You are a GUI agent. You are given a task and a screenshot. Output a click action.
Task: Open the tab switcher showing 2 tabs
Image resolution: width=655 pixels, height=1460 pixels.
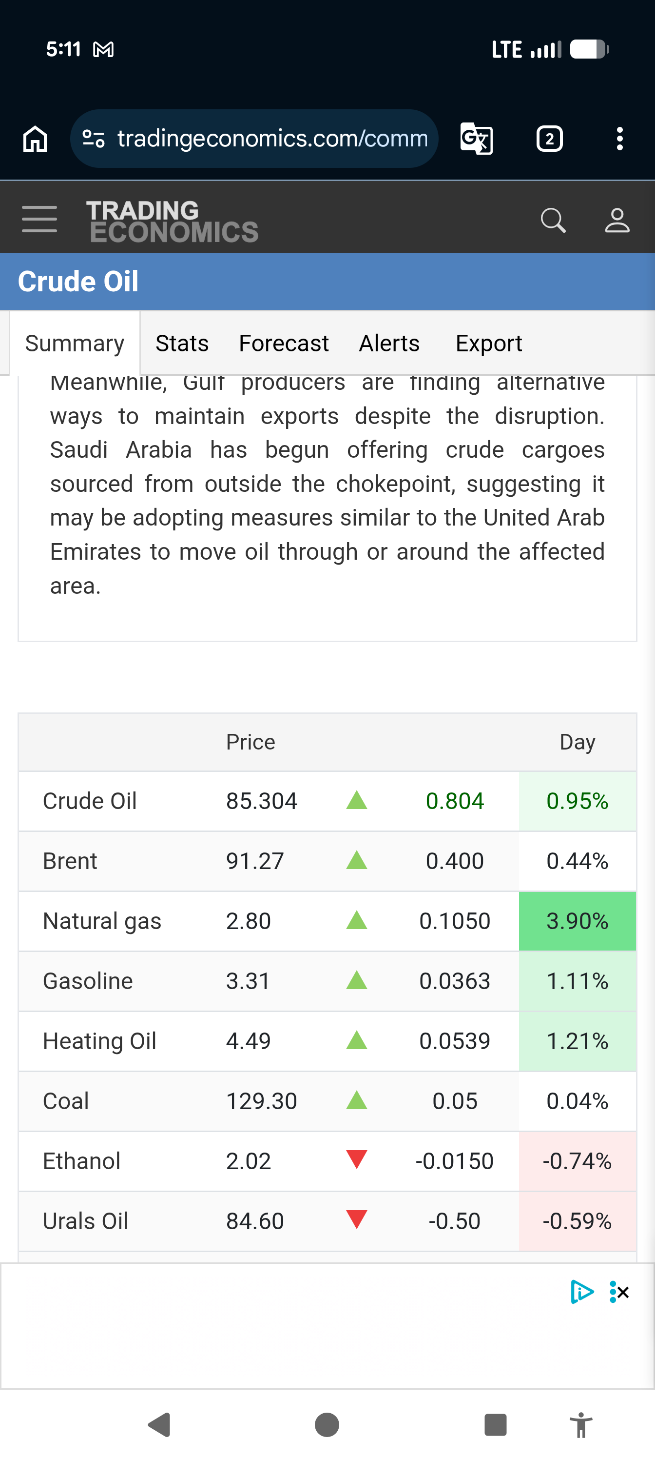tap(549, 139)
